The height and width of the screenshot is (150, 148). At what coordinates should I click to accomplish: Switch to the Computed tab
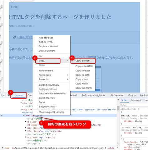[x=136, y=100]
